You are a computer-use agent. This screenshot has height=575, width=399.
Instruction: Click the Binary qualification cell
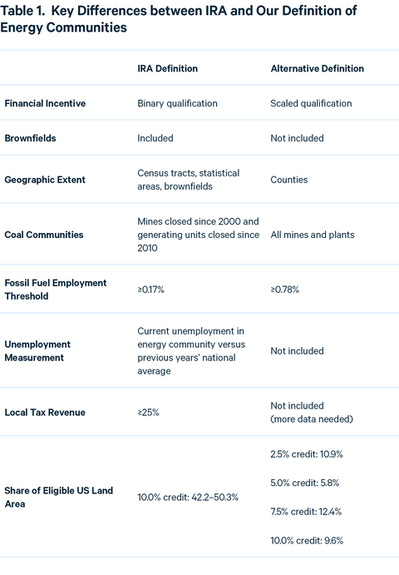click(x=177, y=103)
